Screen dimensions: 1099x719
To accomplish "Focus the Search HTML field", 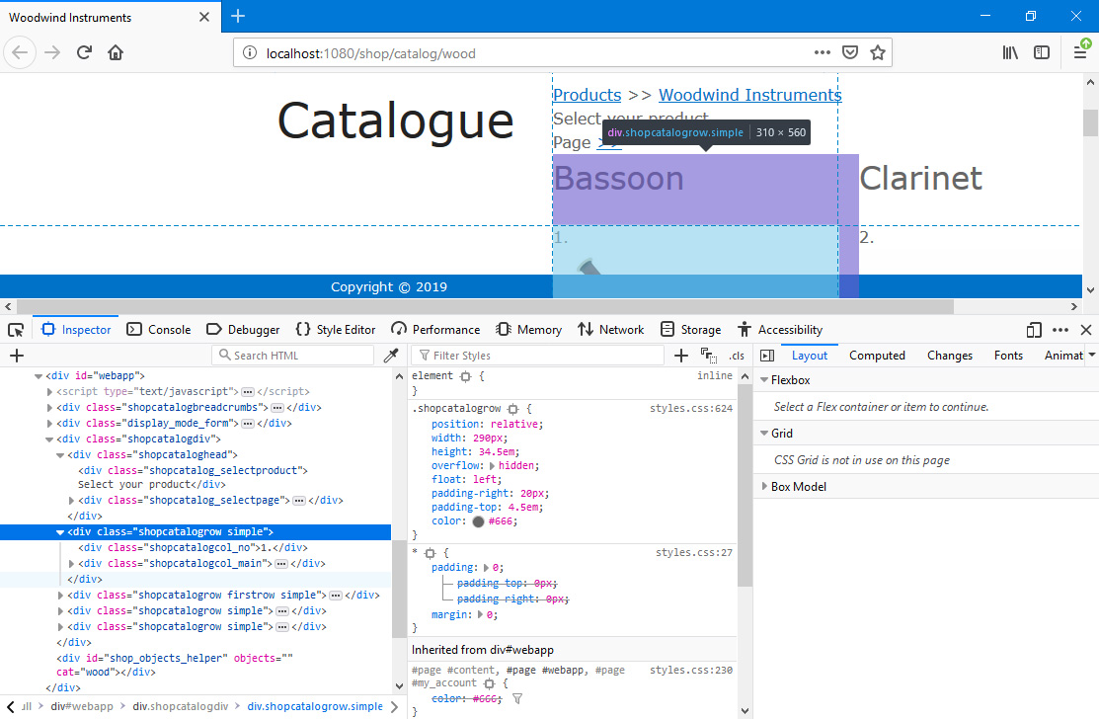I will (293, 356).
